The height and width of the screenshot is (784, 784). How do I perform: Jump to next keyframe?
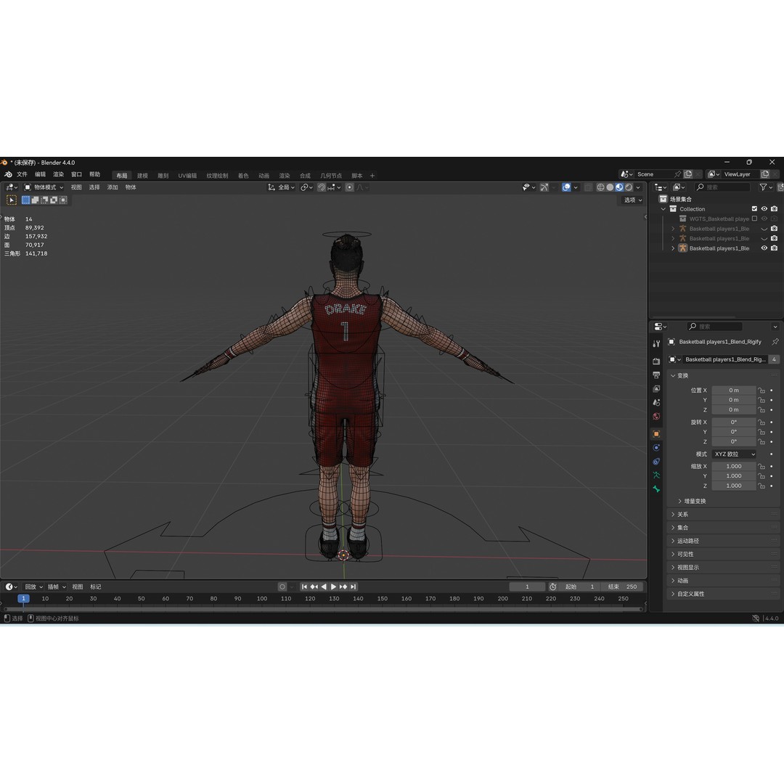click(343, 587)
